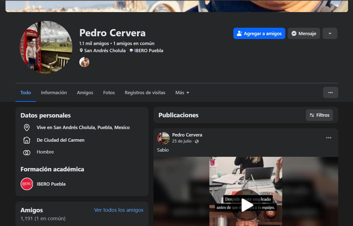Expand the Más dropdown tab

pos(182,93)
